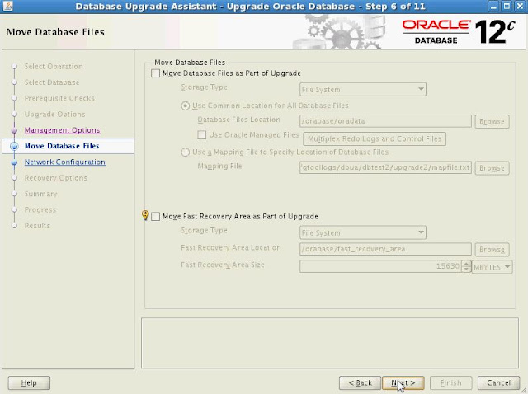Enable Move Database Files as Part of Upgrade

155,73
